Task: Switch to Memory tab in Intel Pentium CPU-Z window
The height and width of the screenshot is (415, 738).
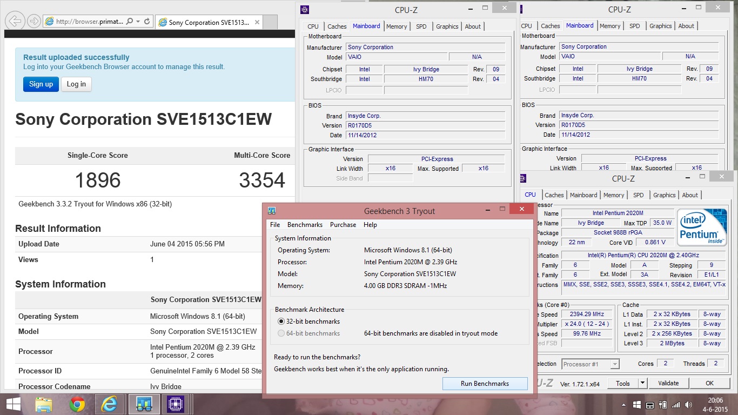Action: [x=614, y=195]
